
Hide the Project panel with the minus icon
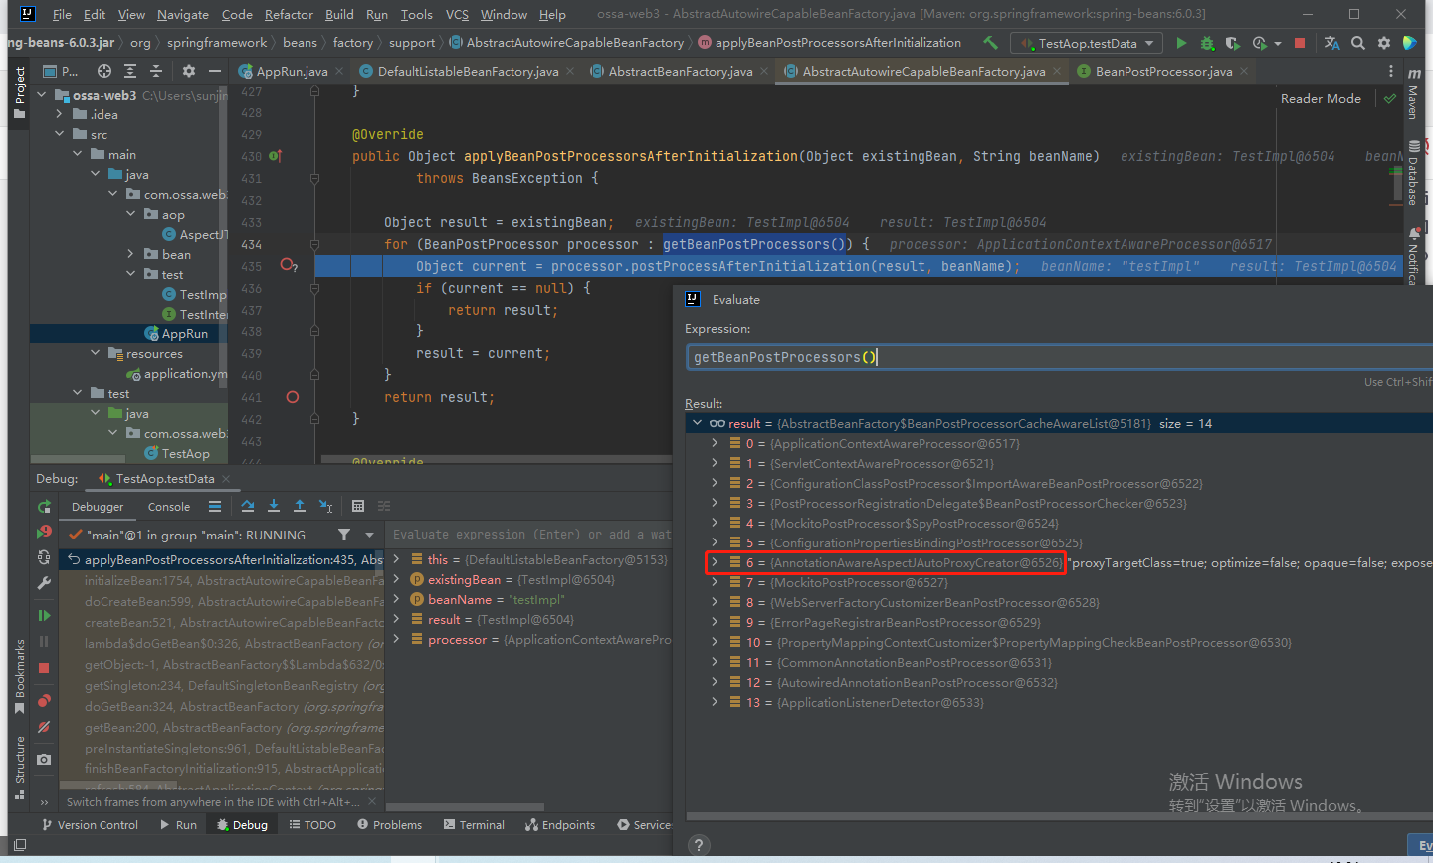coord(214,71)
